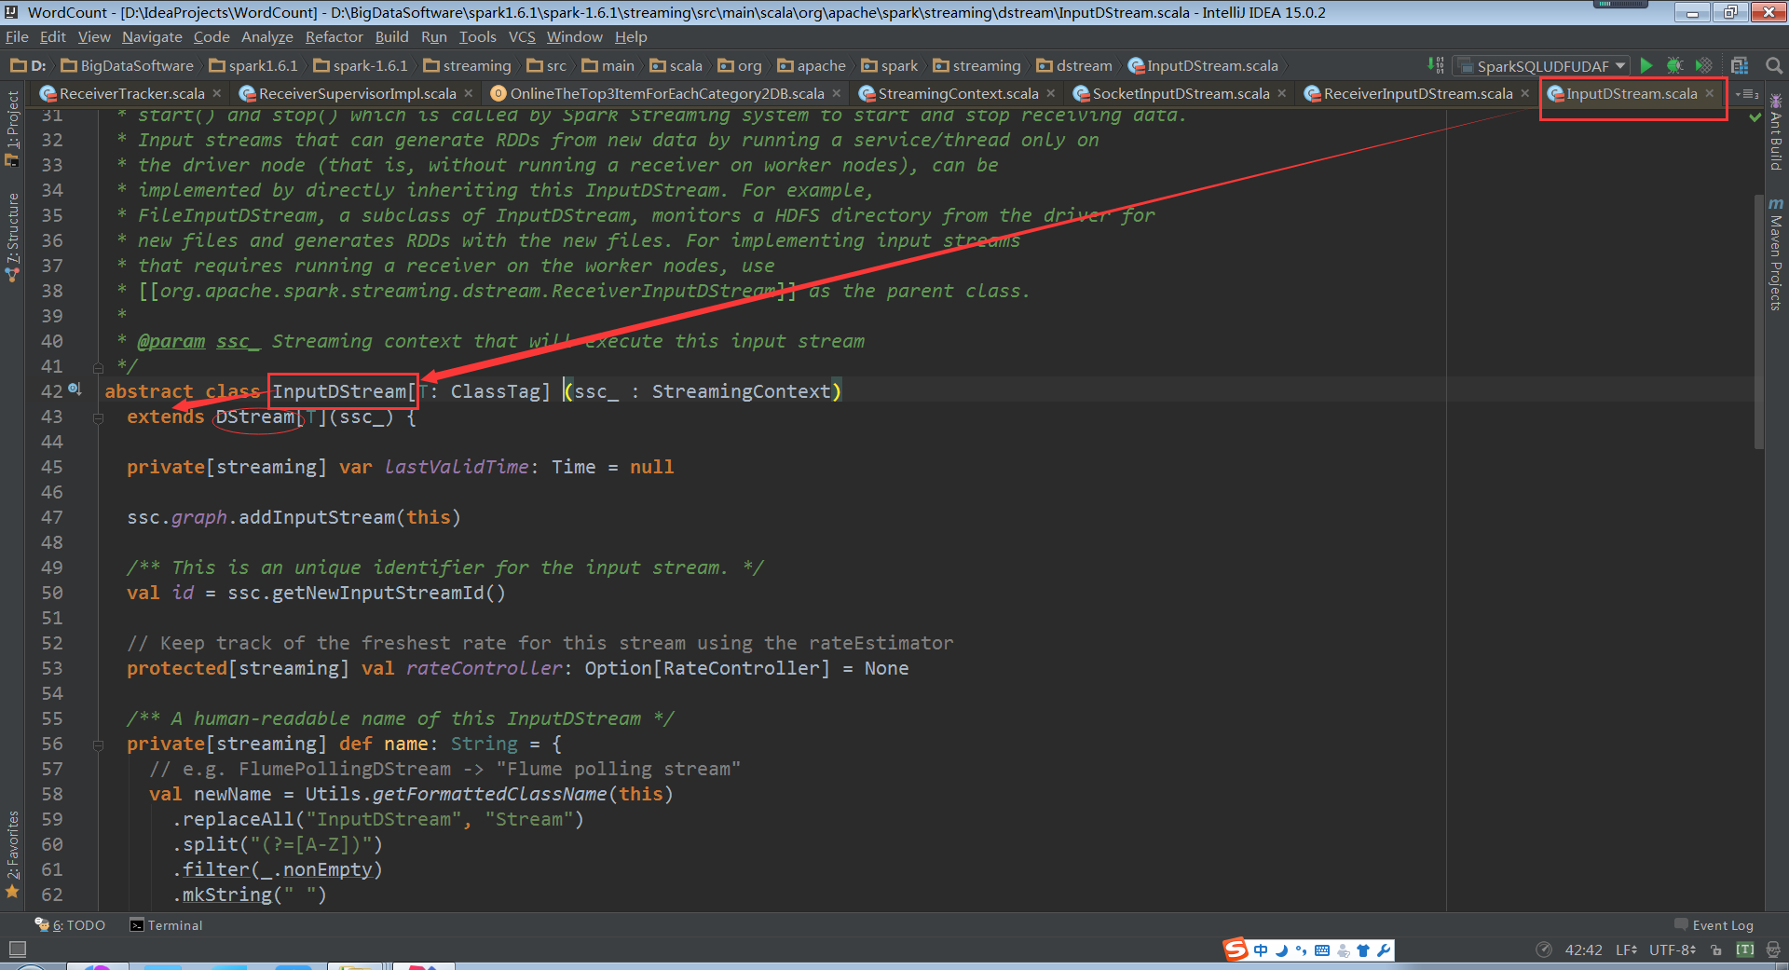Click the implementations gutter icon at line 42
Image resolution: width=1789 pixels, height=970 pixels.
pos(75,389)
